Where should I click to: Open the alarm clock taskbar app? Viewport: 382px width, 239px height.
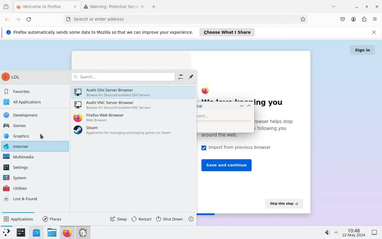[83, 232]
